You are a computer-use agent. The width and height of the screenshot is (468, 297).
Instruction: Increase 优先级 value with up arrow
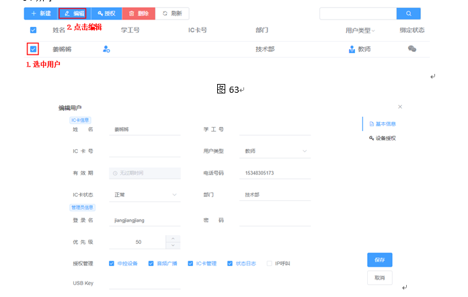click(173, 239)
